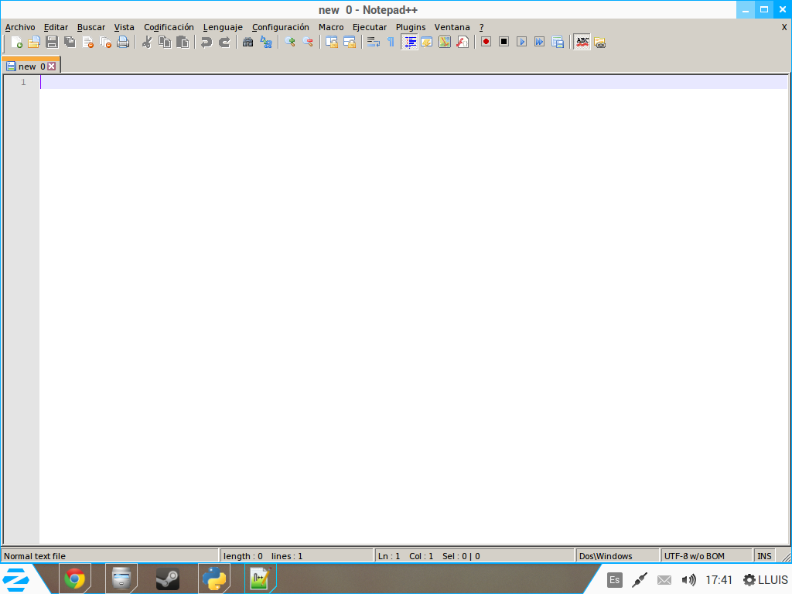Open a file using the toolbar icon
This screenshot has width=792, height=594.
tap(34, 42)
